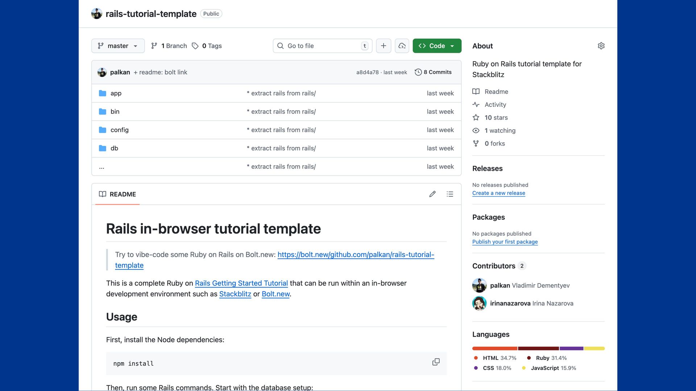This screenshot has width=696, height=391.
Task: Open the config folder
Action: click(x=119, y=130)
